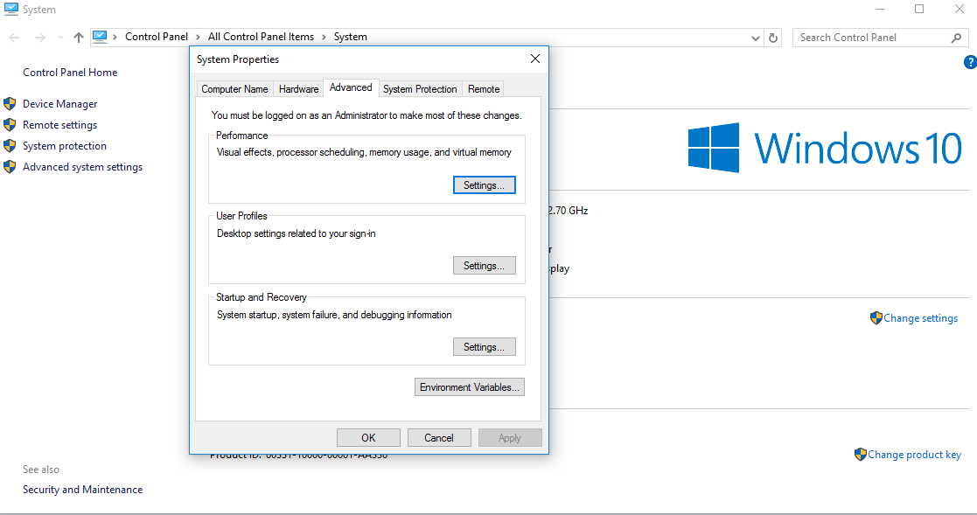
Task: Open System protection link
Action: click(x=64, y=146)
